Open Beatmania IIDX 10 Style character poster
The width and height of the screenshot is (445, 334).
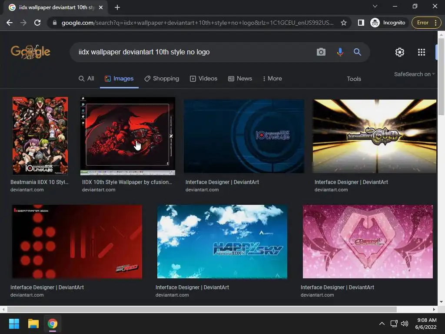[x=40, y=136]
